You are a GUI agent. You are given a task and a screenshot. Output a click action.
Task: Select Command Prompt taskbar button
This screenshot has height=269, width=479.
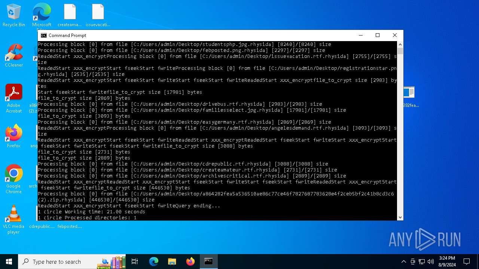209,262
